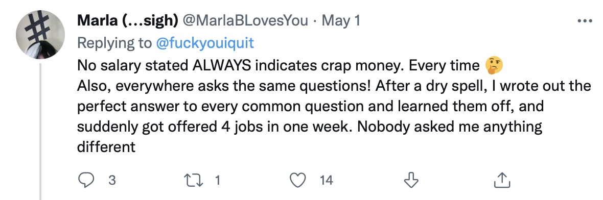Click the vertical thread line below the avatar
603x200 pixels.
pos(40,132)
